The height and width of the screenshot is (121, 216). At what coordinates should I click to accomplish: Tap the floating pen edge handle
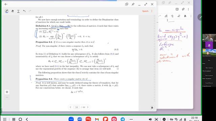pyautogui.click(x=199, y=17)
